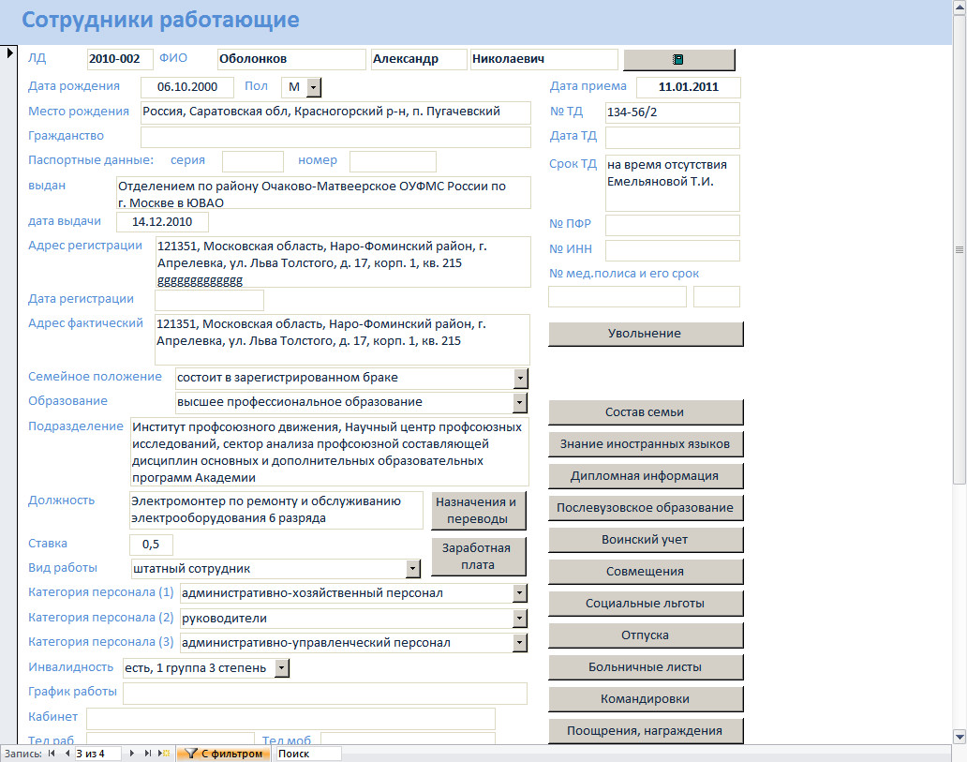Expand Категория персонала (3) dropdown

[520, 643]
